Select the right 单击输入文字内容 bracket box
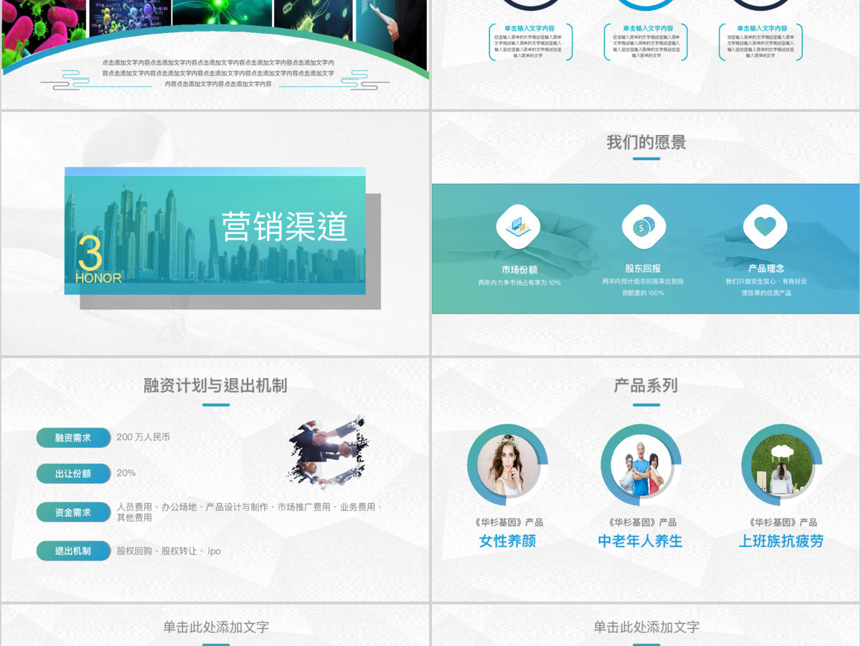Image resolution: width=861 pixels, height=646 pixels. tap(761, 42)
